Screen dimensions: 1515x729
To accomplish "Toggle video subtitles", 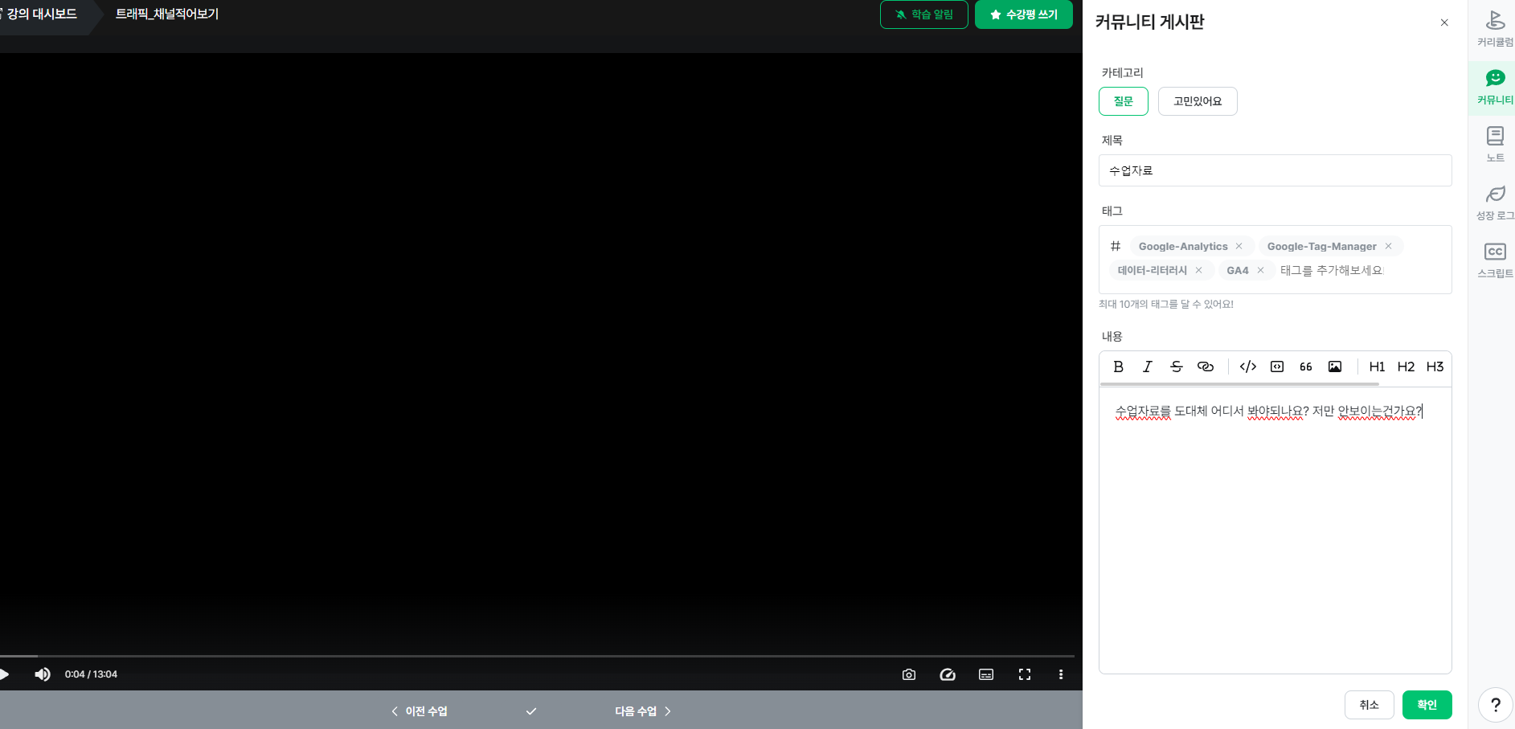I will pyautogui.click(x=986, y=674).
